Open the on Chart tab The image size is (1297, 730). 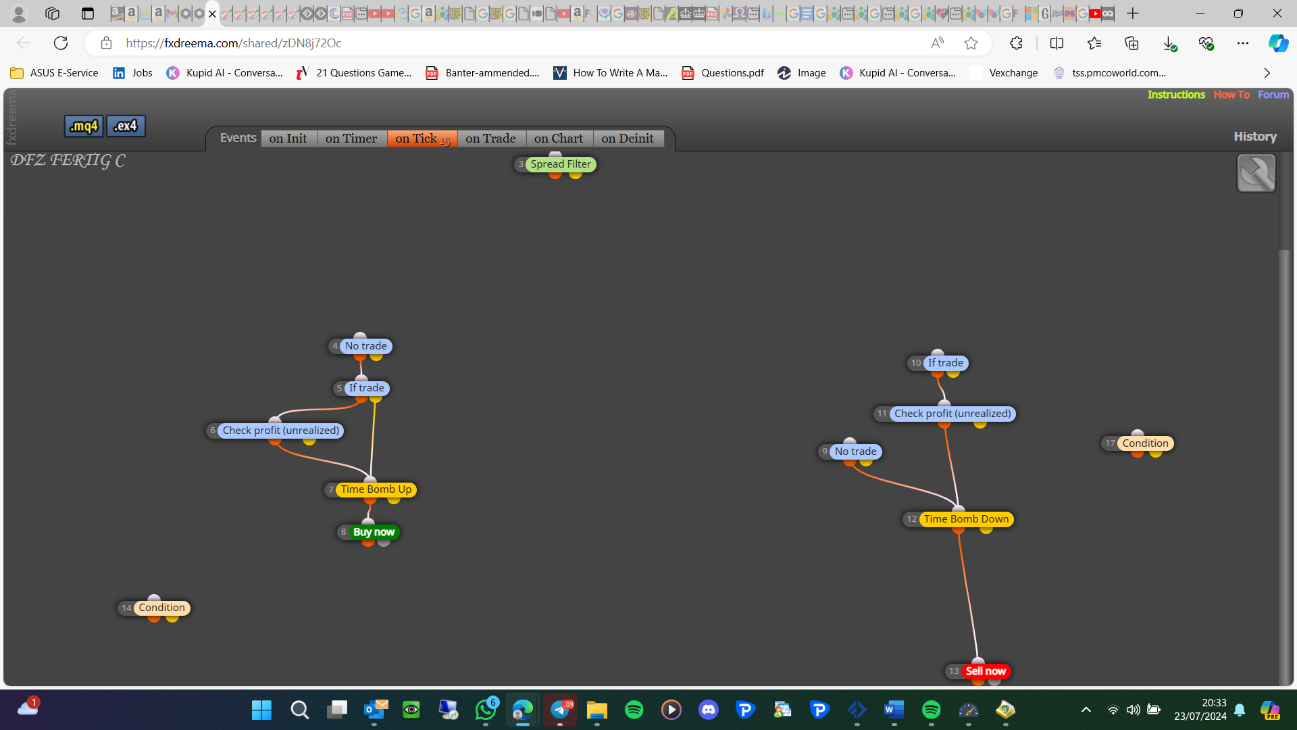(559, 139)
